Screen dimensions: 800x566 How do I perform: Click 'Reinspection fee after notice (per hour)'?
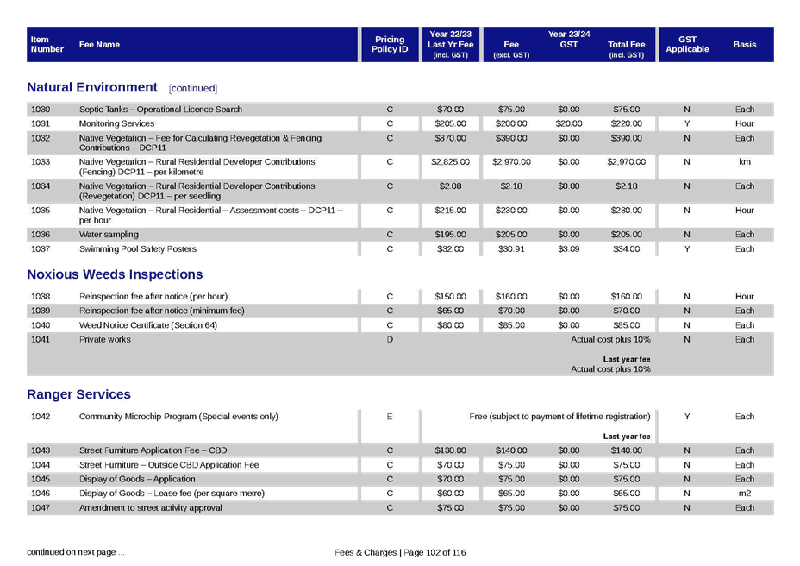[153, 296]
